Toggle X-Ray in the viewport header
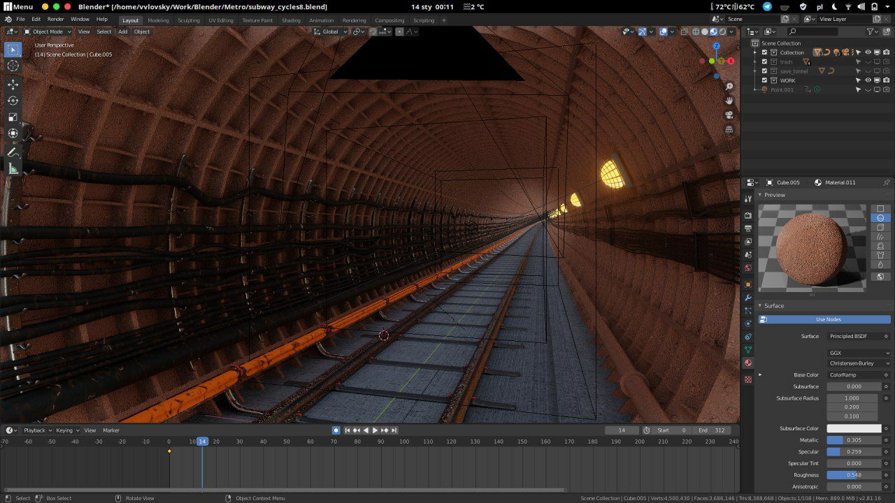 (x=684, y=31)
